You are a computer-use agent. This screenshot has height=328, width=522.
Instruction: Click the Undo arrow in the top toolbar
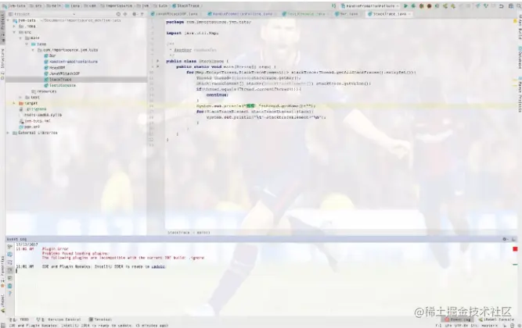[x=501, y=6]
